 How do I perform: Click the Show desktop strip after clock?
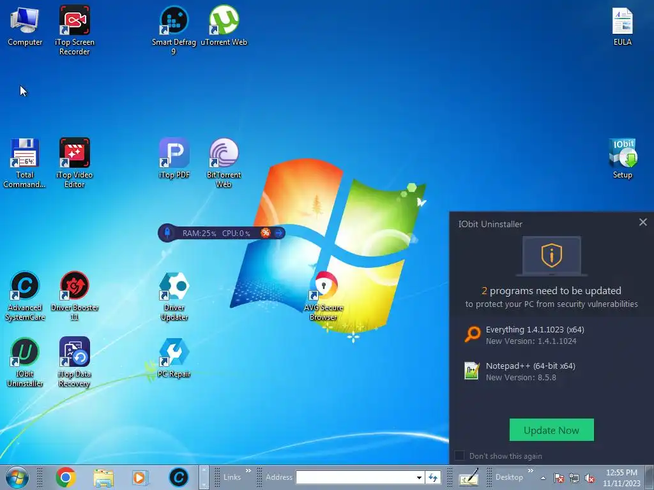(650, 478)
